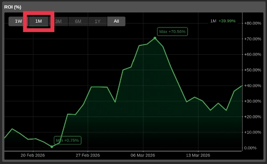Click the +20.00% axis label
This screenshot has height=164, width=267.
[x=252, y=117]
